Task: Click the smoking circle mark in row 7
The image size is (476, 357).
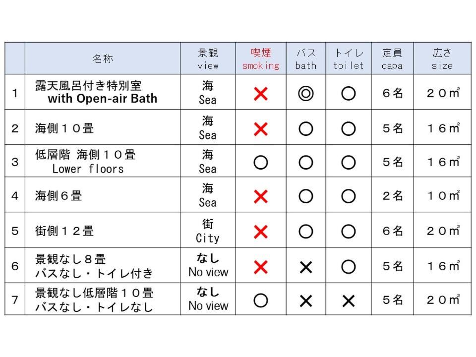Action: pos(260,300)
